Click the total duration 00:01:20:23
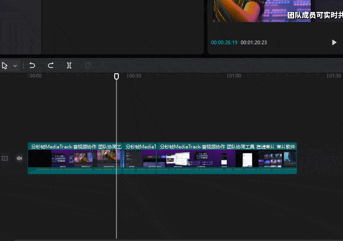This screenshot has width=343, height=241. pos(254,42)
